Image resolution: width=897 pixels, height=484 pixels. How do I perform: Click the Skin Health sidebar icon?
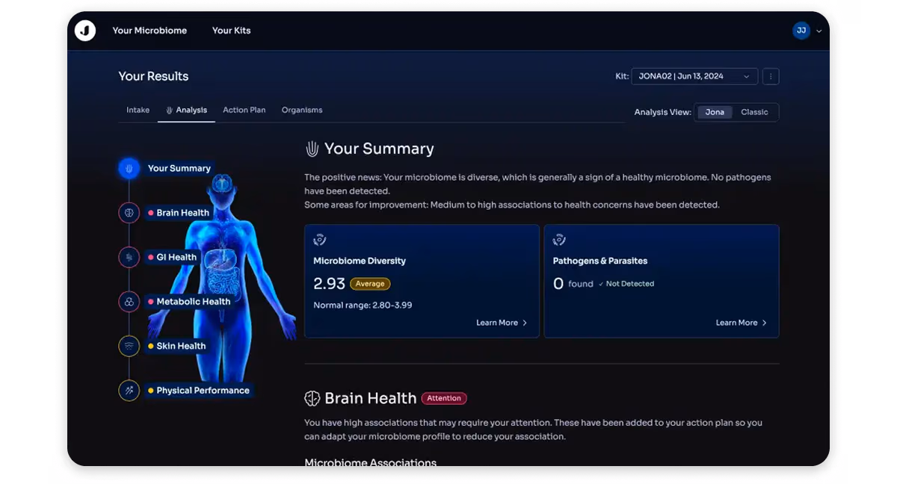click(129, 346)
